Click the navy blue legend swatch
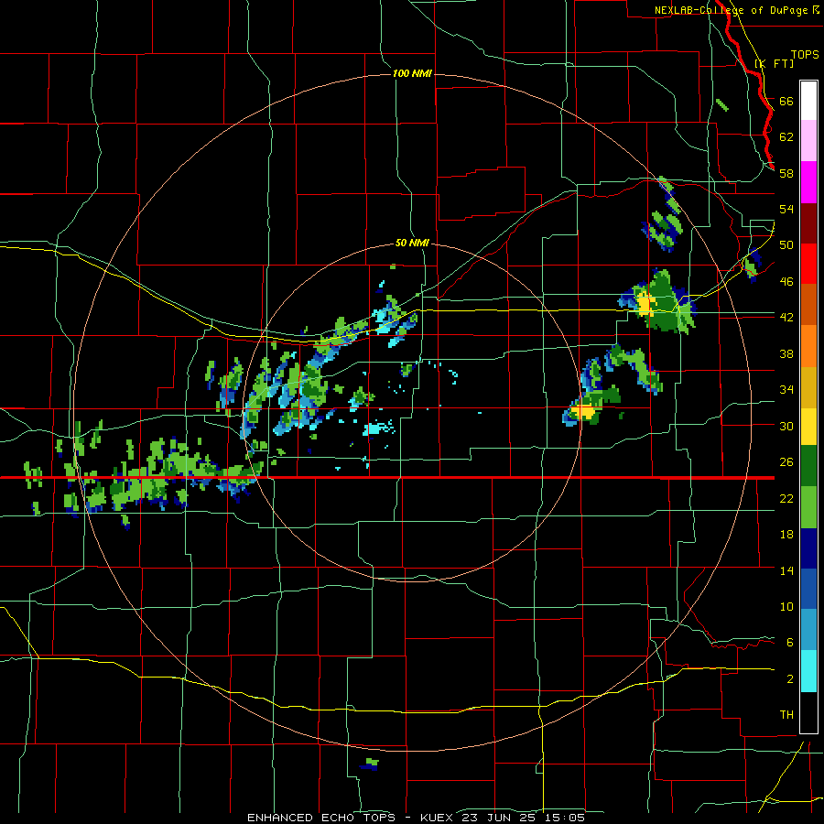The width and height of the screenshot is (824, 824). [x=808, y=548]
